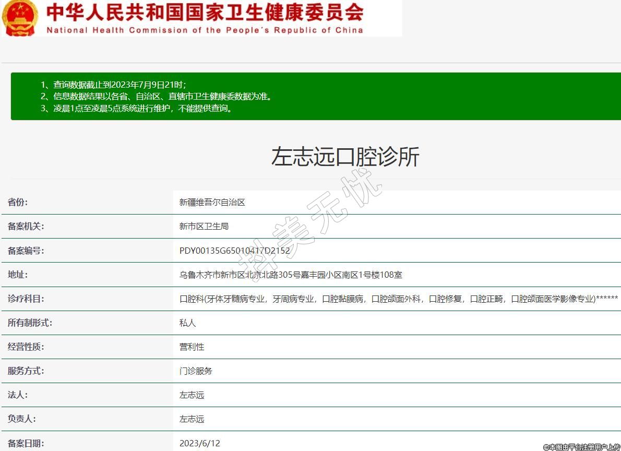Screen dimensions: 621x451
Task: Click the filing date 2023/6/12
Action: pos(200,443)
